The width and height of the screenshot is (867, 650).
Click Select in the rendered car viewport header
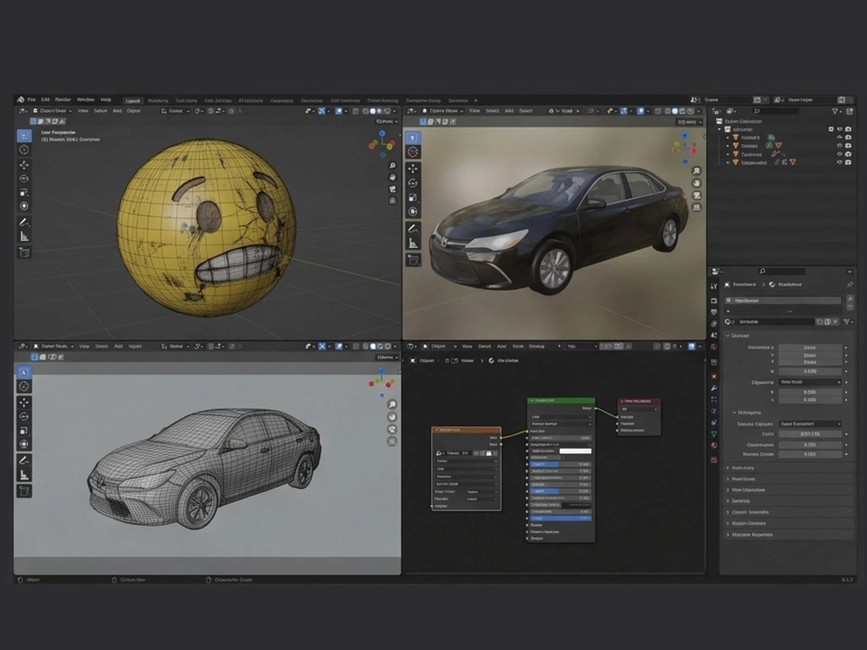(492, 111)
